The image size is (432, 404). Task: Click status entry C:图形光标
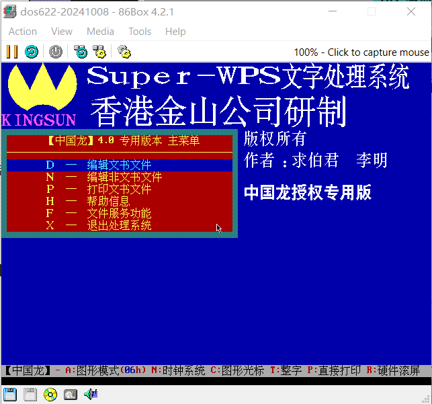click(237, 370)
